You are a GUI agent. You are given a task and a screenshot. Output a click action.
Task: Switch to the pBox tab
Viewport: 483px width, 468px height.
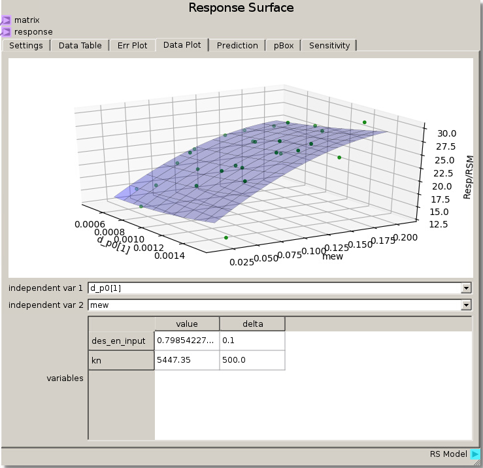[x=284, y=46]
